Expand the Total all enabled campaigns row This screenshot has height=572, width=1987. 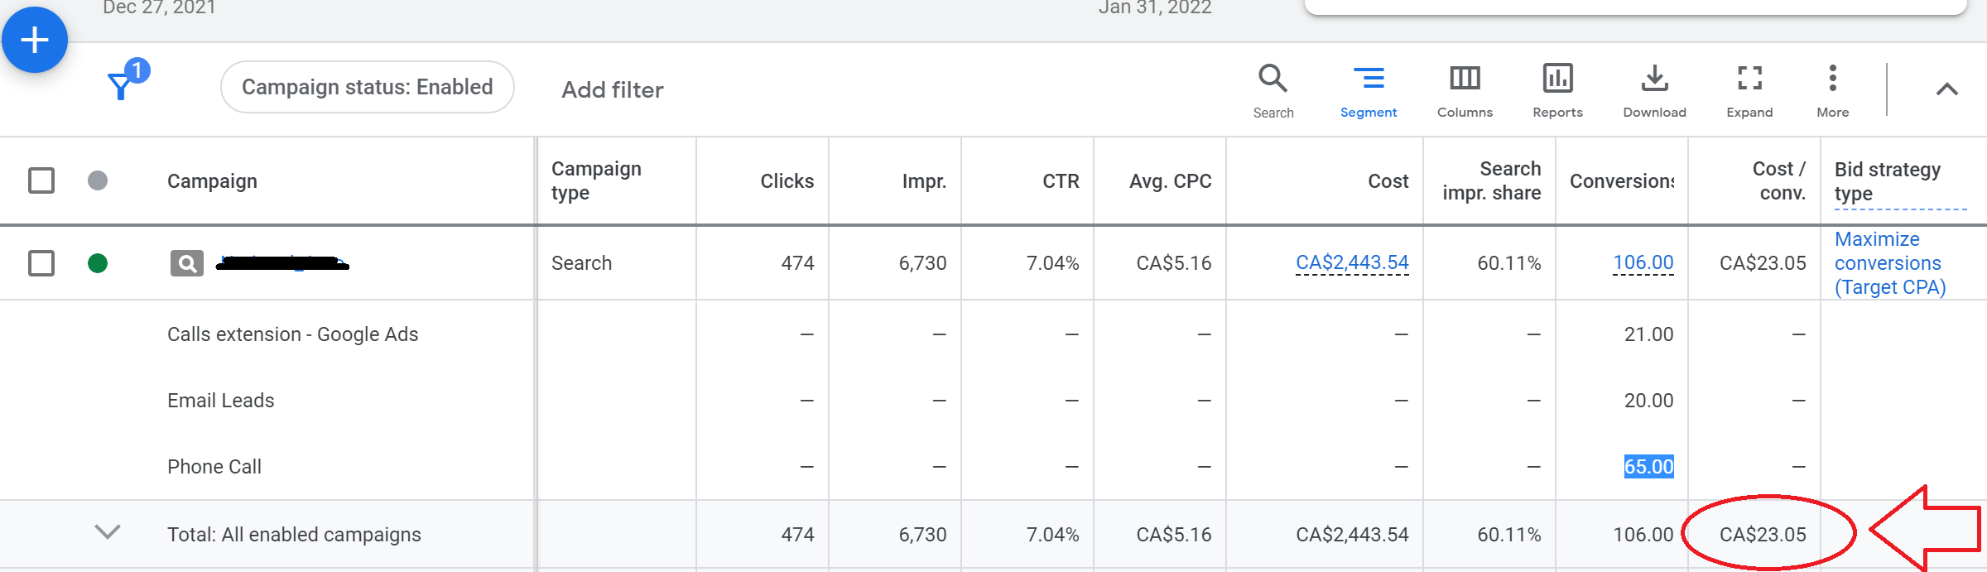click(108, 532)
